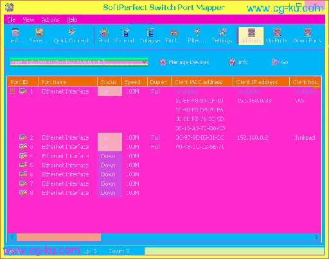Sort by Client MAC address column header
This screenshot has width=329, height=259.
pyautogui.click(x=202, y=82)
